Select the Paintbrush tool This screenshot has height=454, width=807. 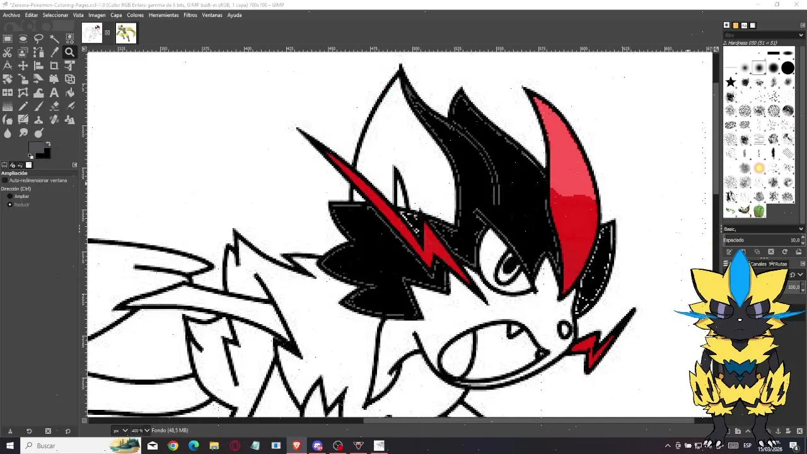(x=38, y=106)
